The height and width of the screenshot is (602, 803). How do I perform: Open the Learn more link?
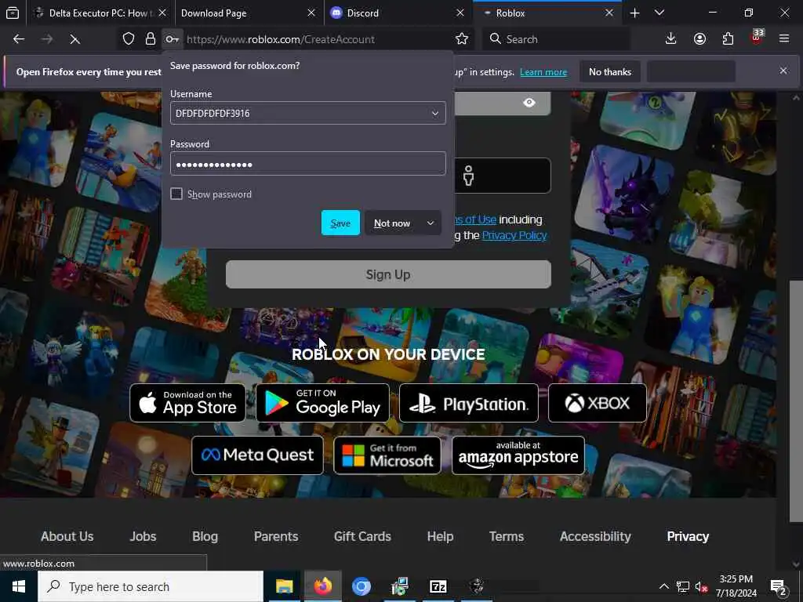point(543,71)
